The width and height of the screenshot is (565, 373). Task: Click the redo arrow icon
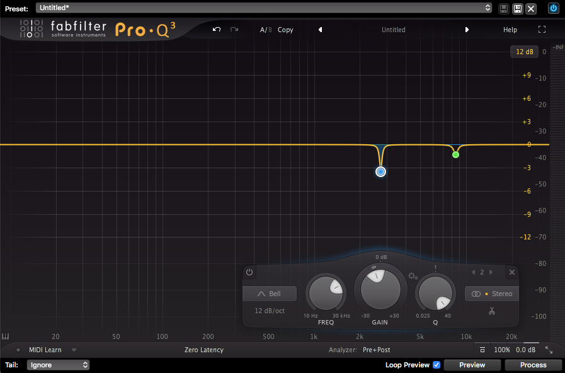tap(234, 30)
